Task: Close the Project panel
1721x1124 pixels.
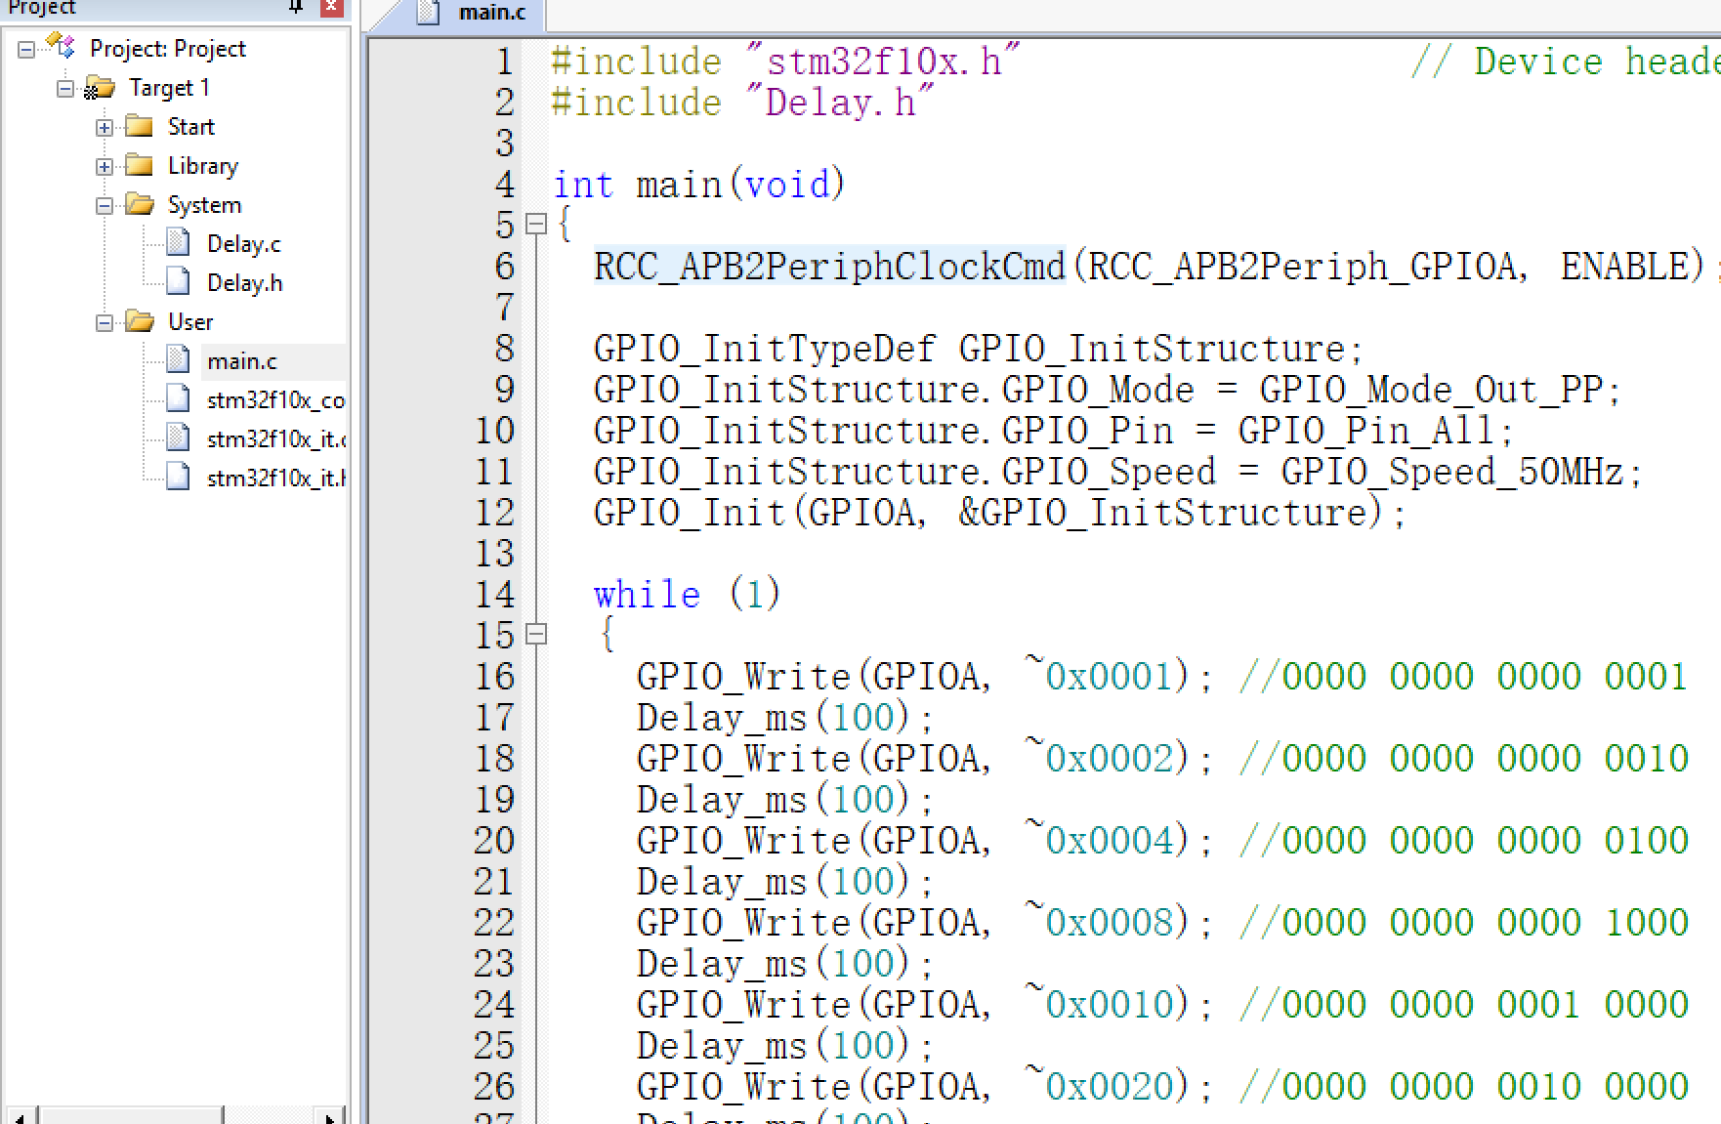Action: point(332,7)
